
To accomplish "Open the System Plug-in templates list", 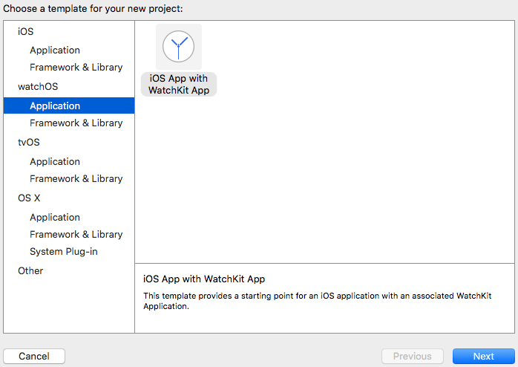I will [x=63, y=251].
